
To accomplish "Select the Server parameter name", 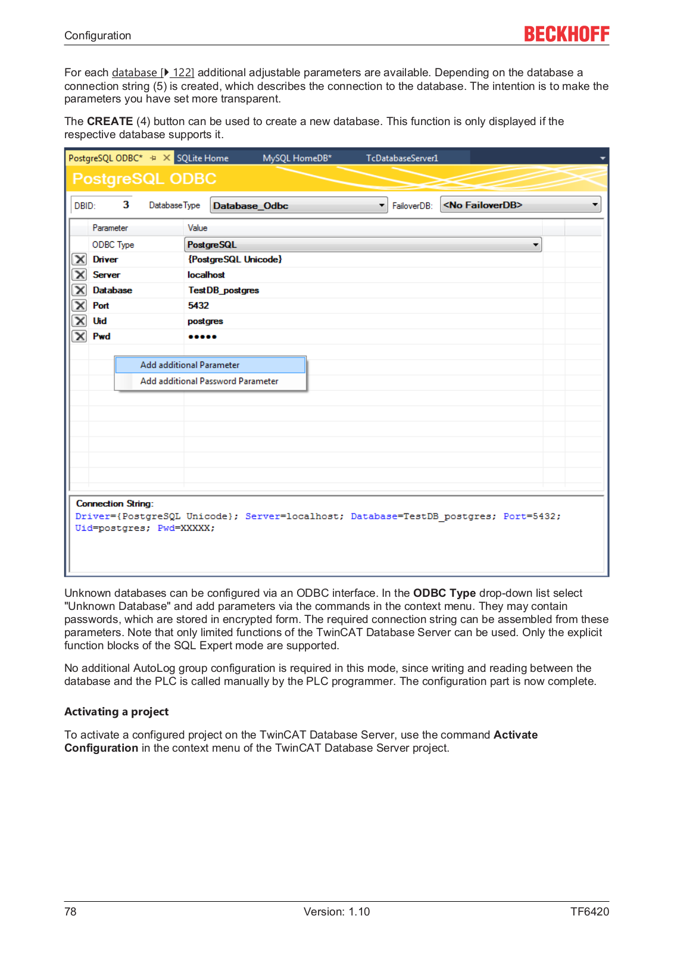I will click(x=107, y=275).
